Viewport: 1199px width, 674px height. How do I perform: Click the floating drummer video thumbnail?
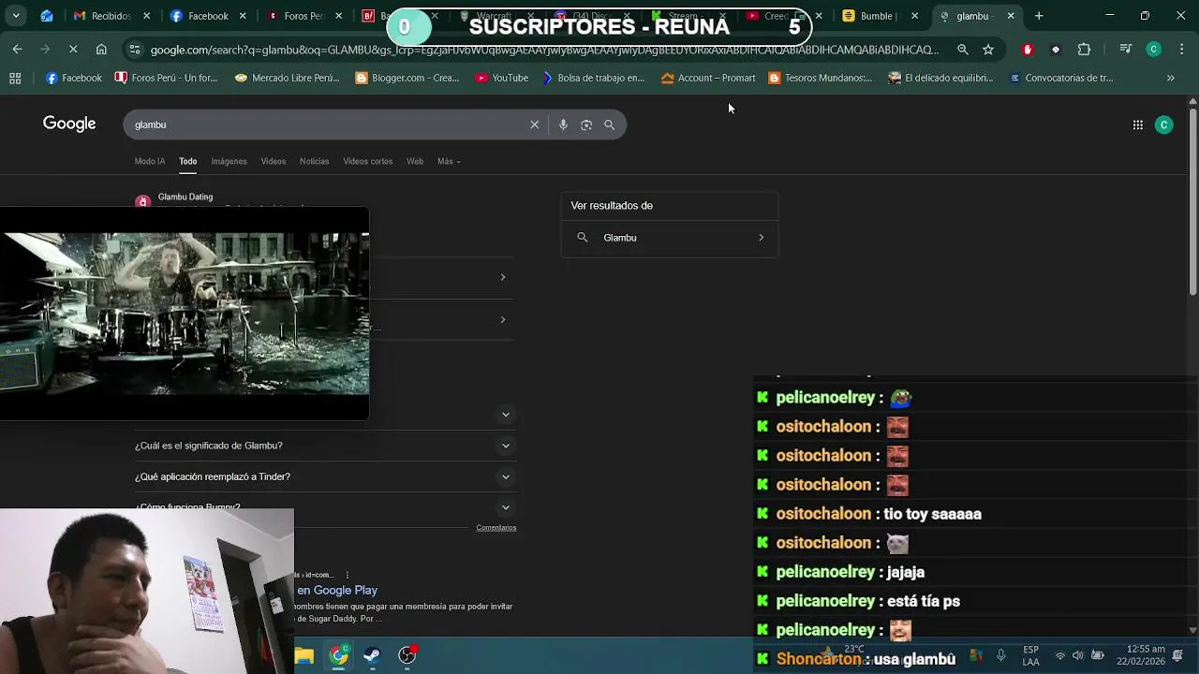[x=185, y=314]
